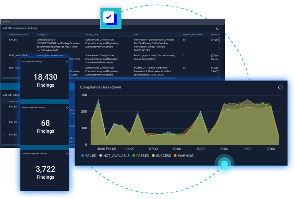Click the Root Login success title cell

click(155, 57)
